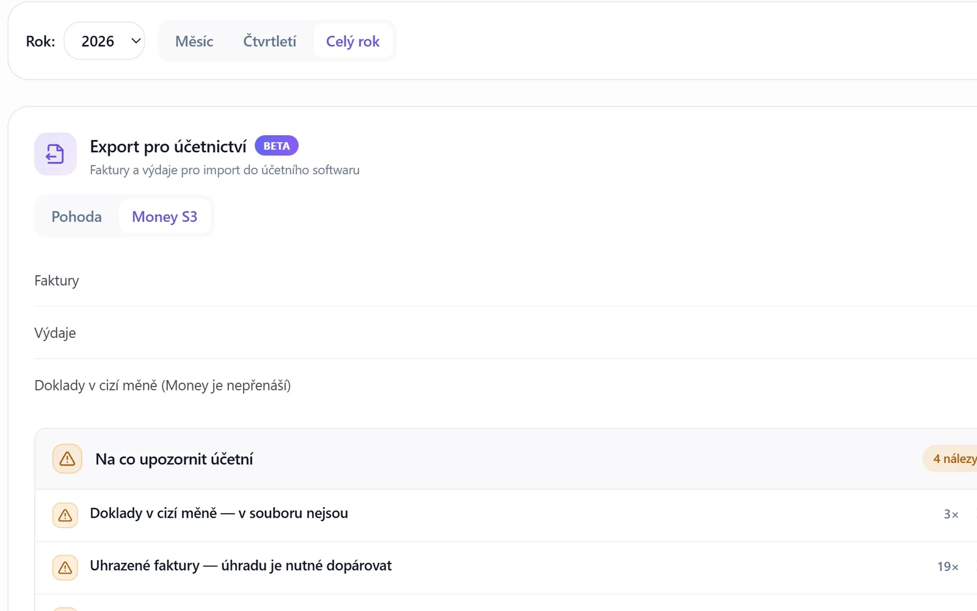
Task: Click the BETA badge
Action: tap(277, 146)
